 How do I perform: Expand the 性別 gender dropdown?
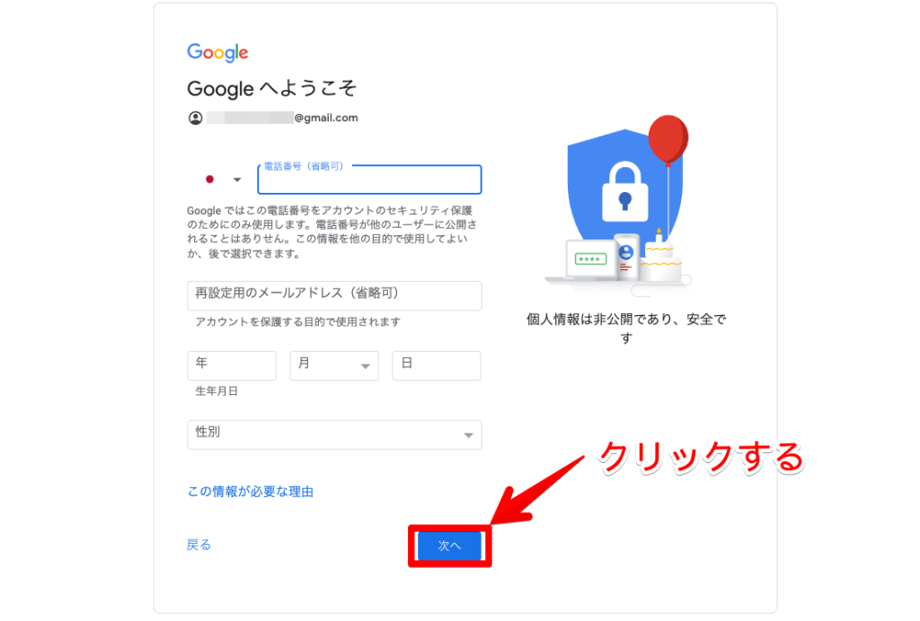(x=334, y=434)
